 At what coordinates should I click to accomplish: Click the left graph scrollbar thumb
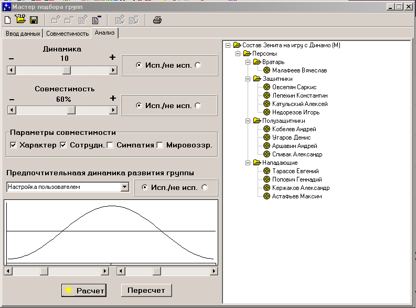tap(44, 271)
